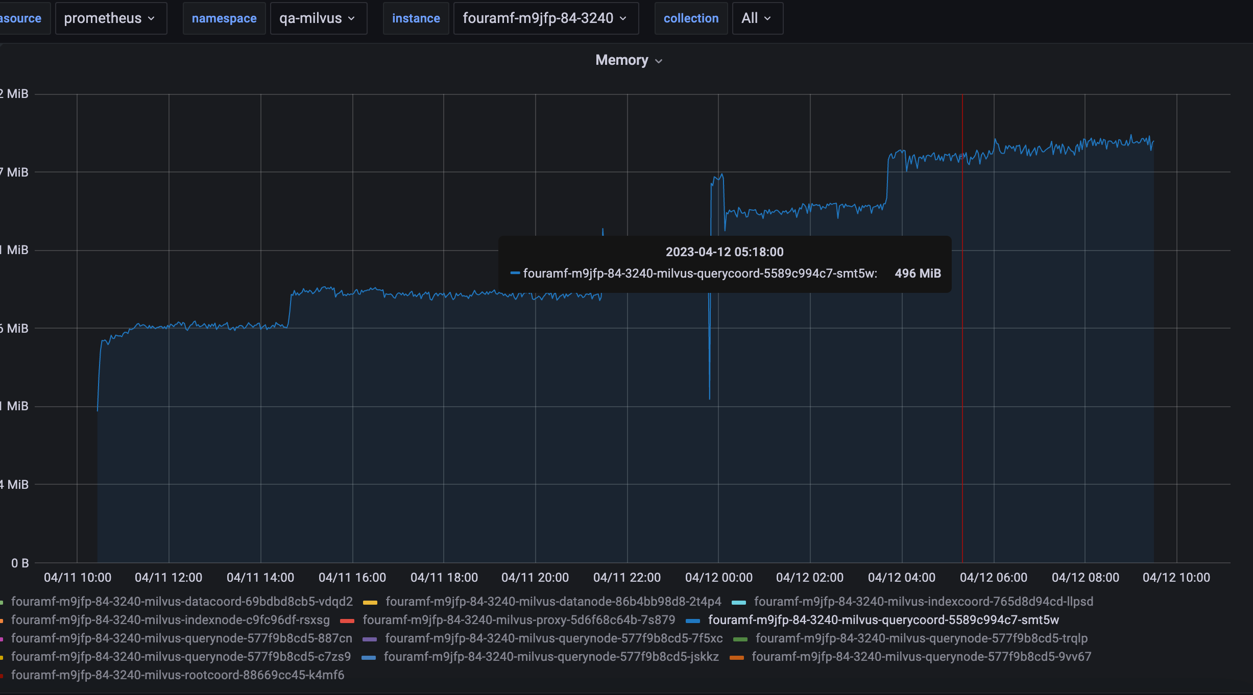Toggle the indexcoord-765d8d94cd-llpsd legend series
The height and width of the screenshot is (695, 1253).
tap(923, 602)
